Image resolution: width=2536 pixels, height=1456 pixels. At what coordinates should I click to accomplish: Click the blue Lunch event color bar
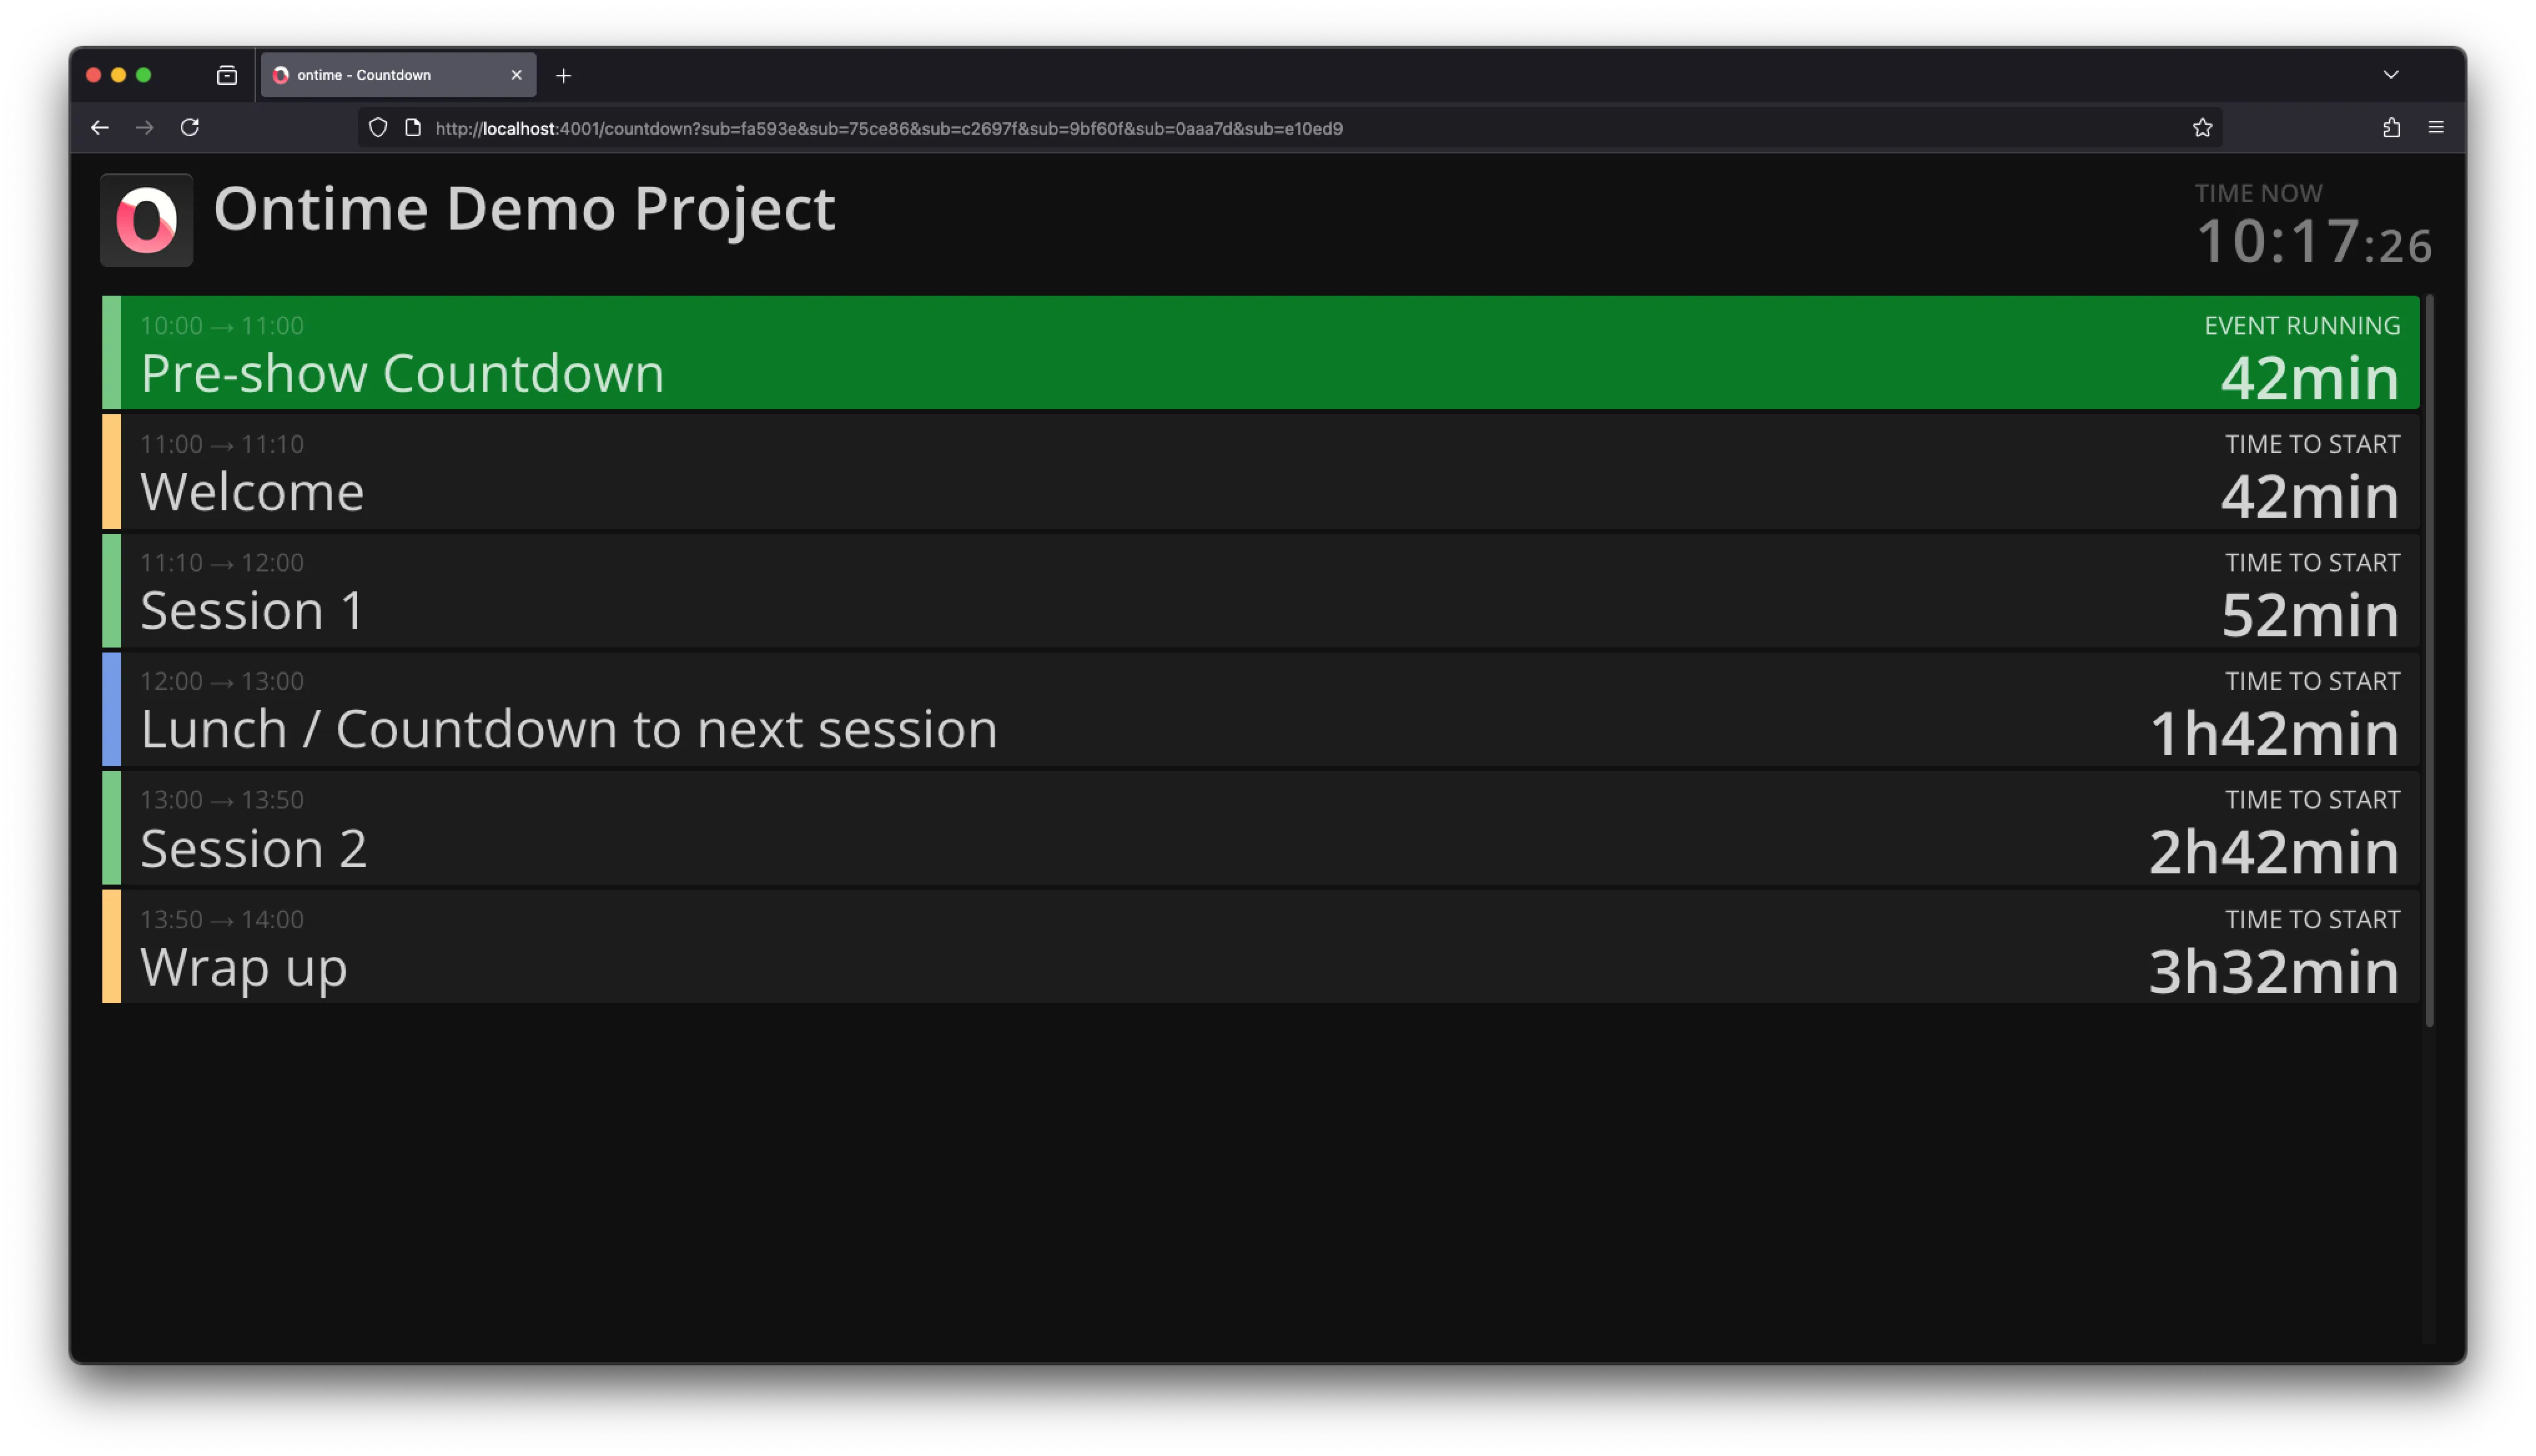pos(111,709)
